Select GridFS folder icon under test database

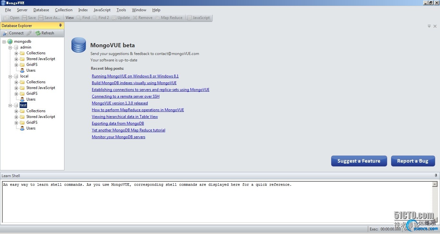tap(22, 122)
